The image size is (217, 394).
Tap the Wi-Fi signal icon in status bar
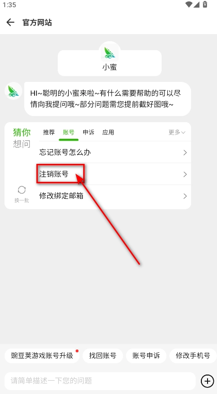click(189, 4)
